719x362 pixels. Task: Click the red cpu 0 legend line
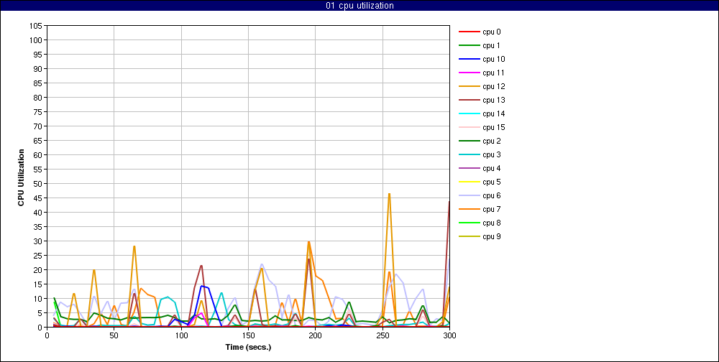coord(469,32)
